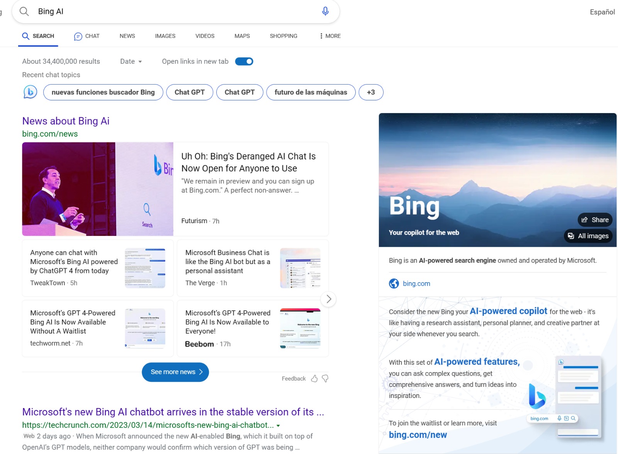This screenshot has width=618, height=454.
Task: Open the techcrunch.com result URL
Action: [x=148, y=425]
